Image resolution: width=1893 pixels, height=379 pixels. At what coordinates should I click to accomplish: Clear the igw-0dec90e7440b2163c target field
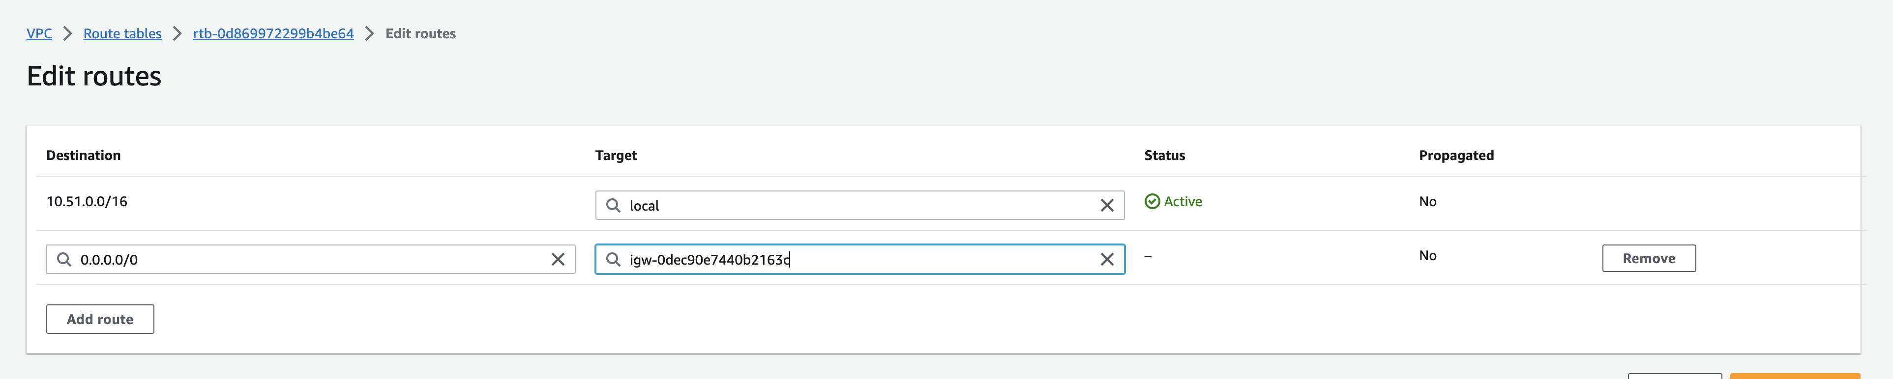1106,259
